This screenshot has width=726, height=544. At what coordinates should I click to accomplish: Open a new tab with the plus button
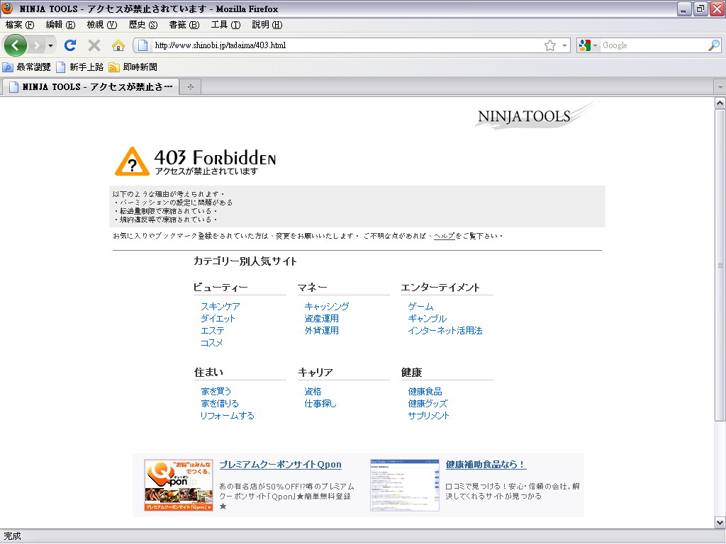click(x=190, y=87)
